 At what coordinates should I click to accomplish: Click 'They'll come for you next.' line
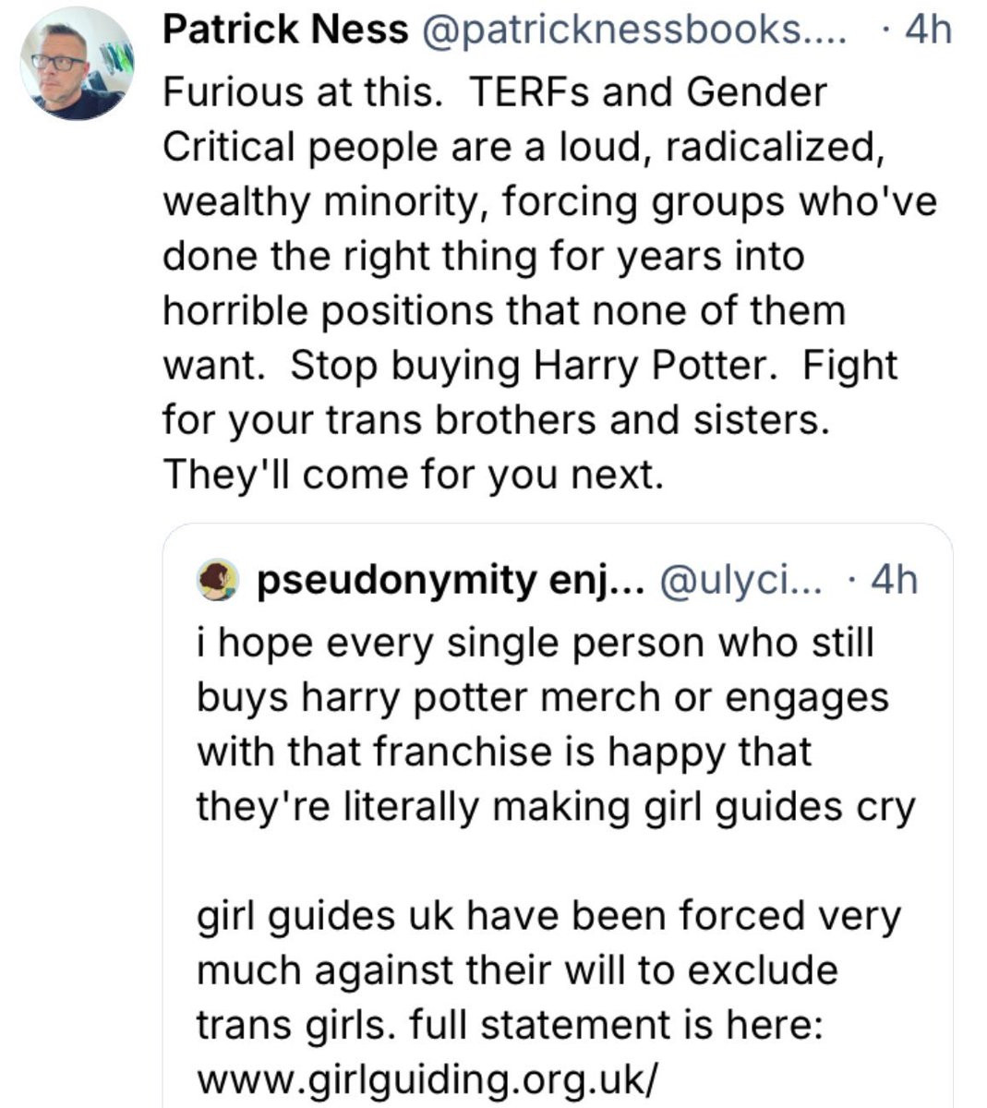413,475
